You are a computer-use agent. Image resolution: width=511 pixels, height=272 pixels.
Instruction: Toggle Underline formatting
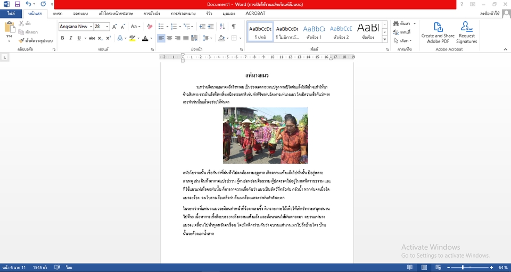tap(79, 38)
